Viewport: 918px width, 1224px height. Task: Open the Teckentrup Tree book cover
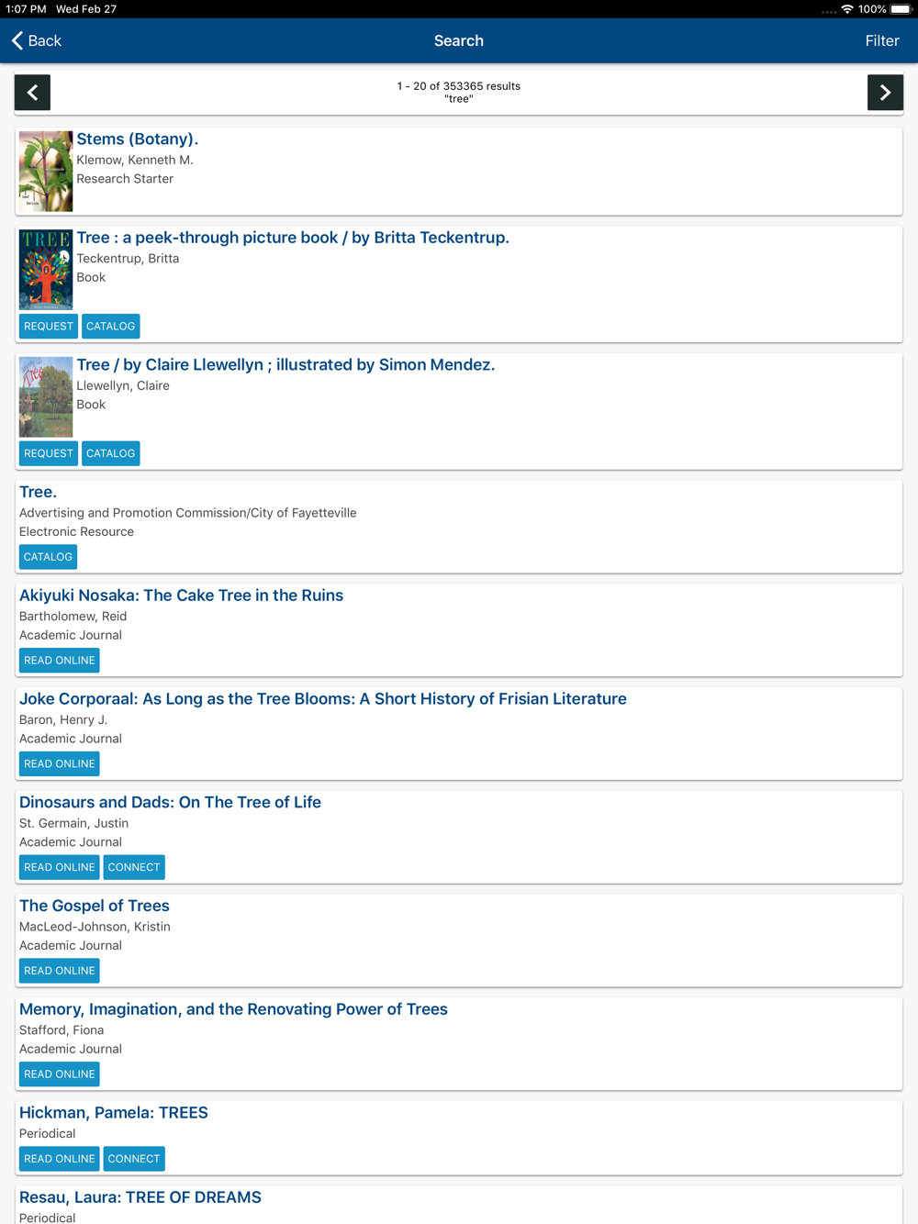[46, 270]
